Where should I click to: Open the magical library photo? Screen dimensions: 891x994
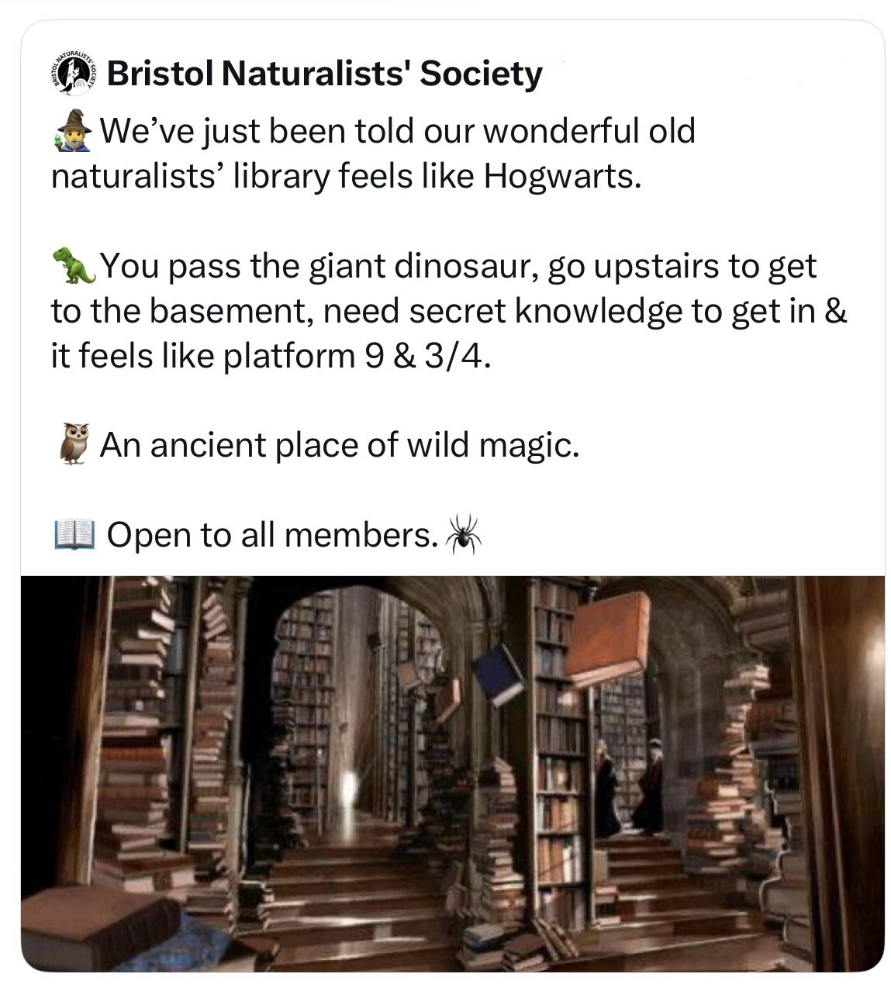[x=452, y=773]
